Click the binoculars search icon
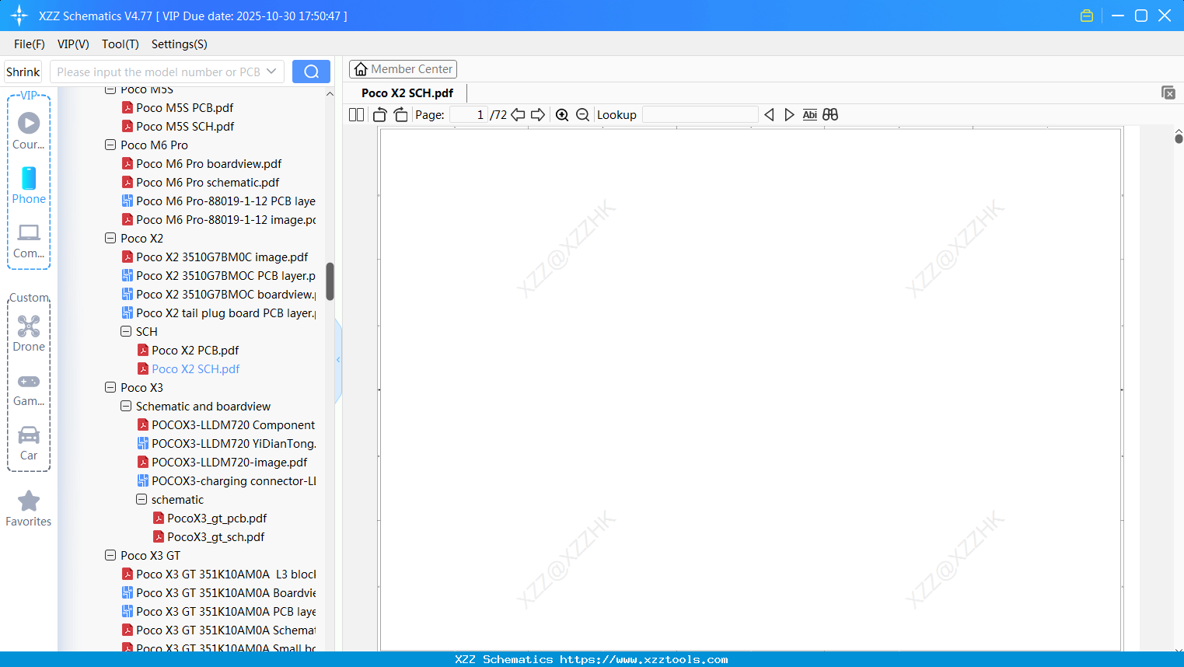 click(830, 115)
